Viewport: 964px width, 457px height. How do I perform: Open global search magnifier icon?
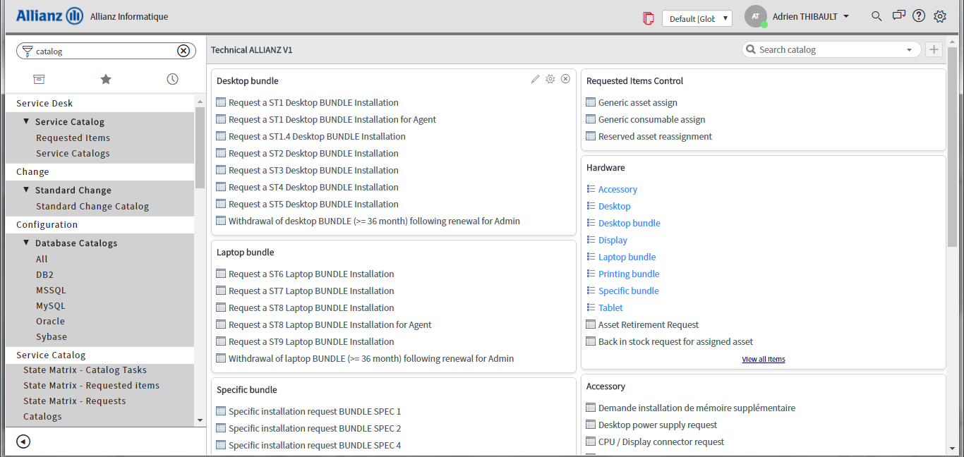tap(876, 16)
